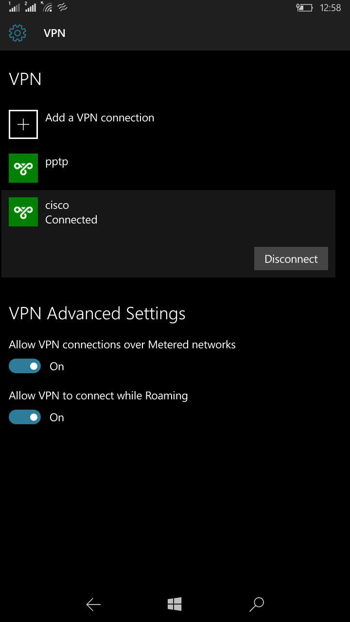Open Start with the Windows logo button

[175, 604]
